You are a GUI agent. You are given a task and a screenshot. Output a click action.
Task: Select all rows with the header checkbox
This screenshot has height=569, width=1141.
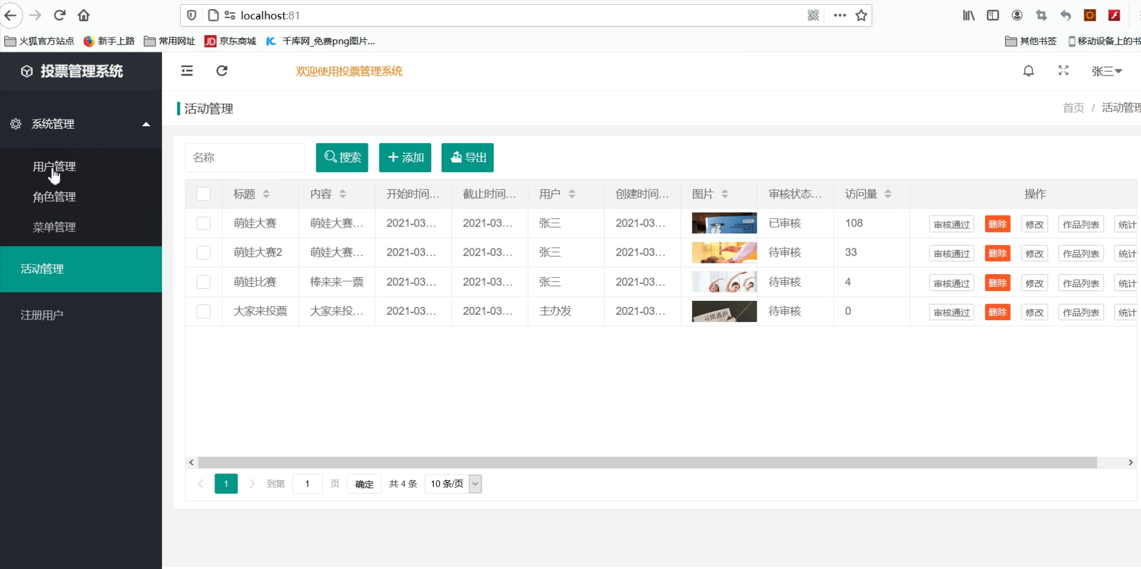coord(204,194)
